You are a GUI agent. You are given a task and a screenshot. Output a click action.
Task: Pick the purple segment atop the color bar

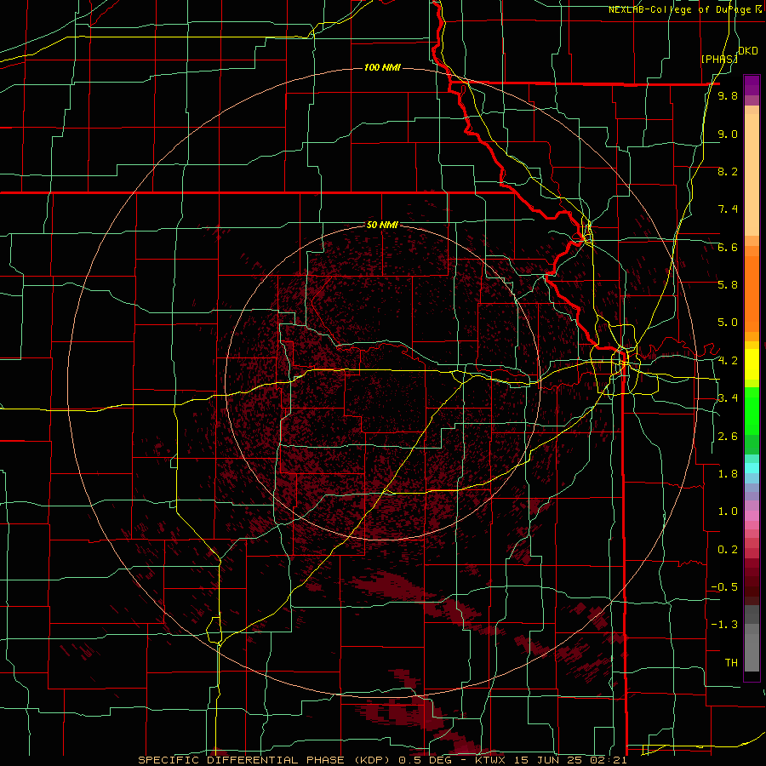(752, 85)
